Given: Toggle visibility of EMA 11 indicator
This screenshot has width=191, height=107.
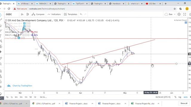Looking at the screenshot, I should (24, 35).
